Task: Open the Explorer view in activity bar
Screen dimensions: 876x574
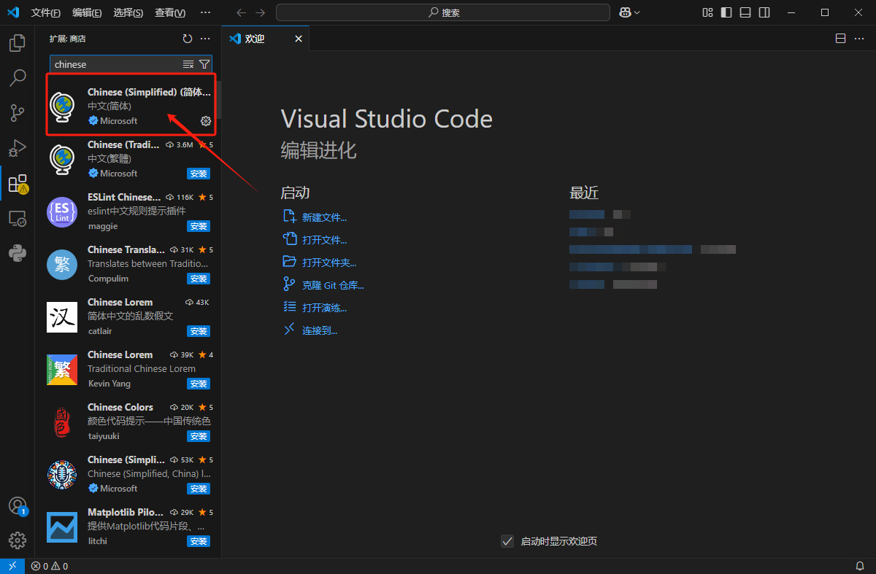Action: point(18,43)
